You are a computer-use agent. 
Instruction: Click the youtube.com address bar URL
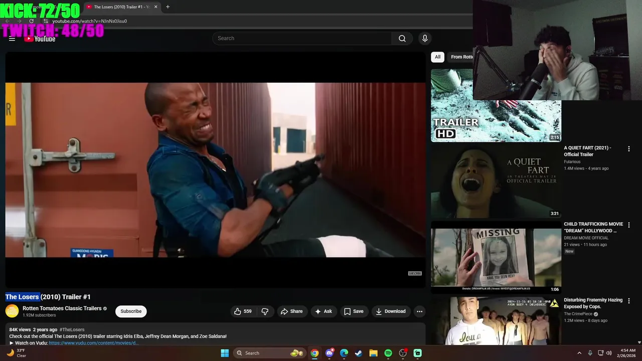click(90, 21)
